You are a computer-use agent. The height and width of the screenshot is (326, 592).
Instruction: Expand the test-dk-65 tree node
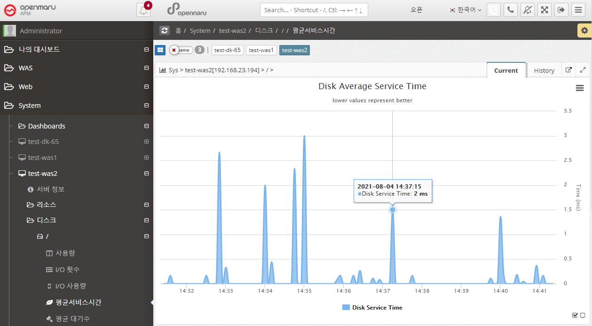[x=146, y=142]
